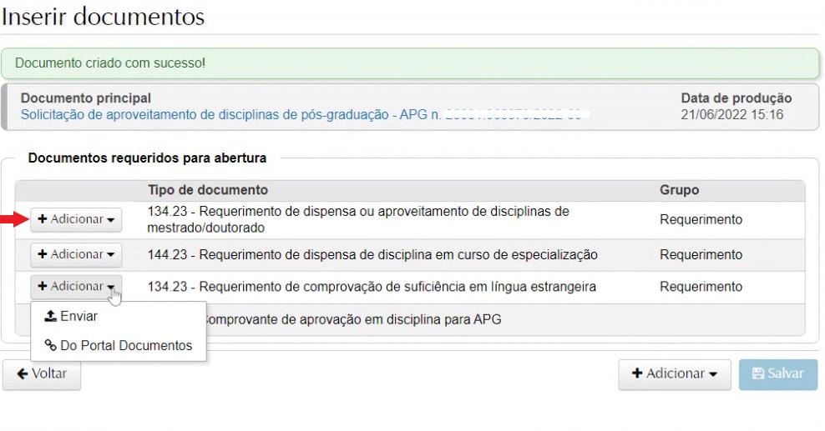825x431 pixels.
Task: Click the plus icon in the mestrado/doutorado row
Action: [x=43, y=221]
